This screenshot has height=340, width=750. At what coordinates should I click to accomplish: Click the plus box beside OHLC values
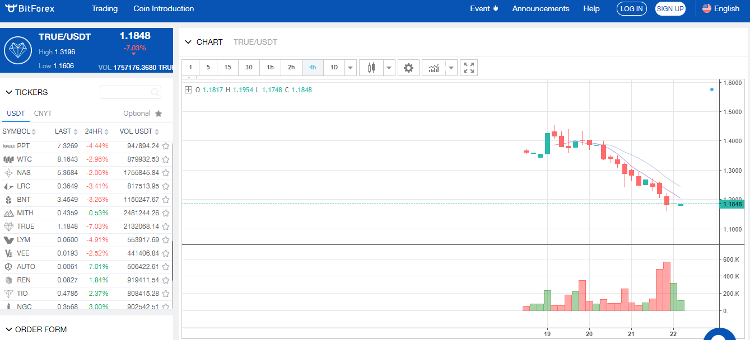point(189,90)
